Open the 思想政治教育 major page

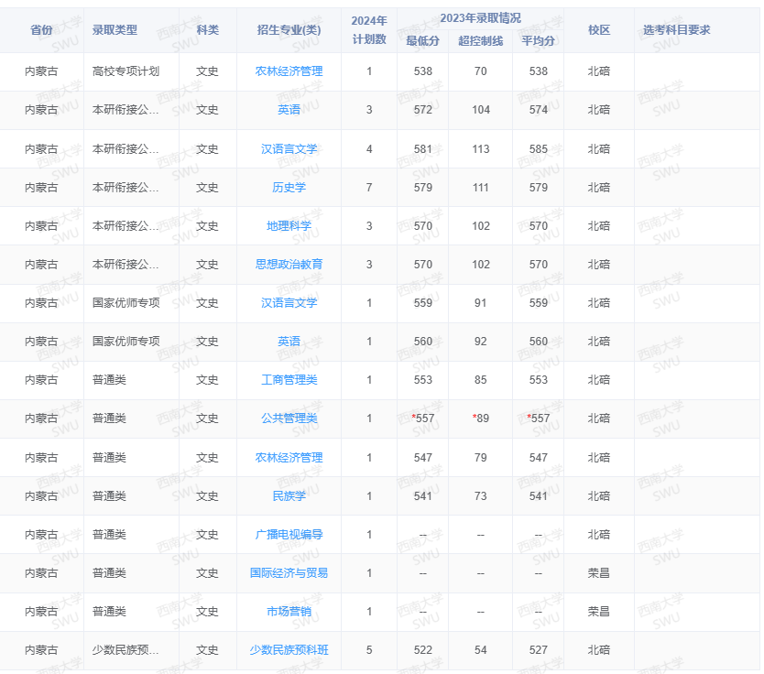pyautogui.click(x=288, y=265)
